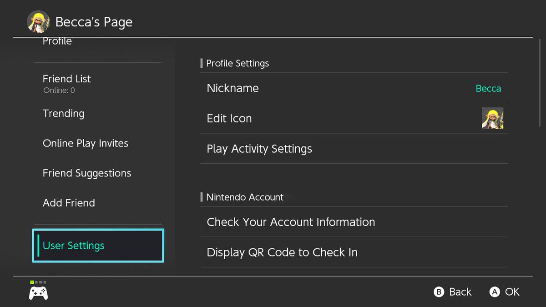View Friend Suggestions
Image resolution: width=546 pixels, height=307 pixels.
tap(87, 173)
